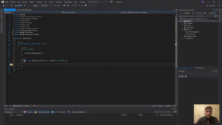This screenshot has width=222, height=125.
Task: Toggle the build IntelliSense filter icon
Action: (69, 112)
